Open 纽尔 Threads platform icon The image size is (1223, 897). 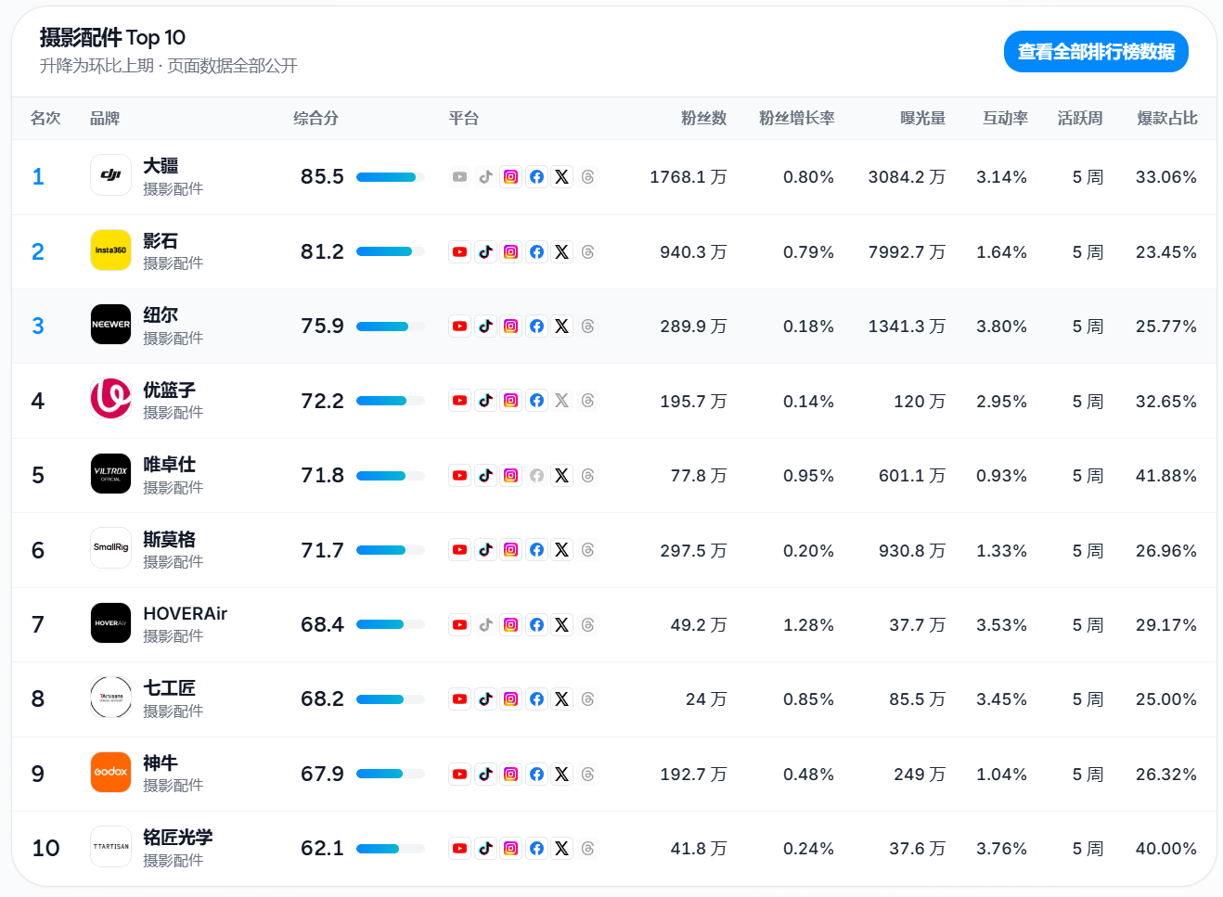(587, 327)
